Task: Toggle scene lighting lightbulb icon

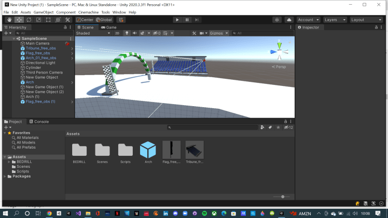Action: pyautogui.click(x=127, y=33)
